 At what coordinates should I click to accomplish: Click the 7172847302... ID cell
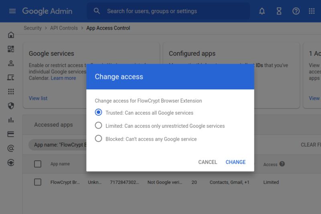(x=124, y=182)
